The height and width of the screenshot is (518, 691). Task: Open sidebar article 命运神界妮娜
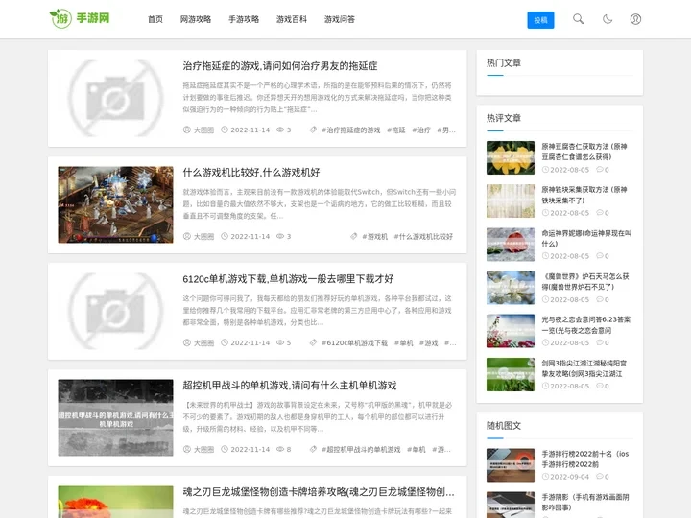point(586,238)
